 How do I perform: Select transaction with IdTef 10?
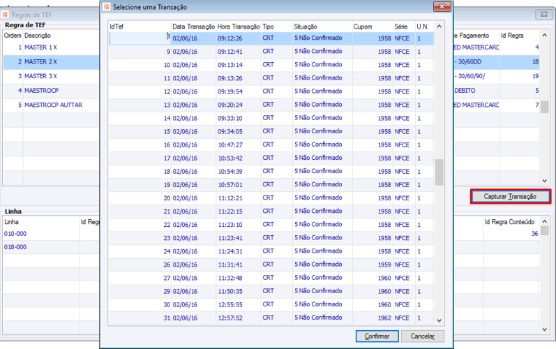pyautogui.click(x=271, y=65)
